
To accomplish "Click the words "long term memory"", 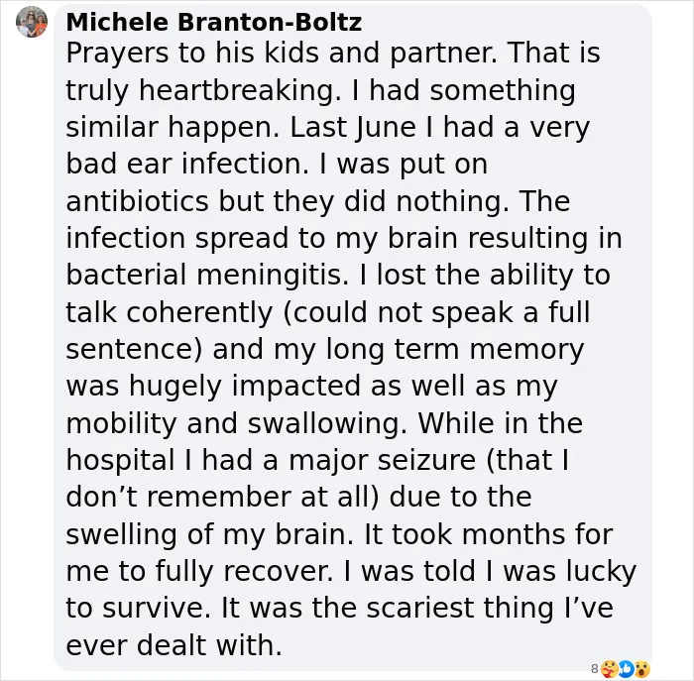I will coord(455,350).
